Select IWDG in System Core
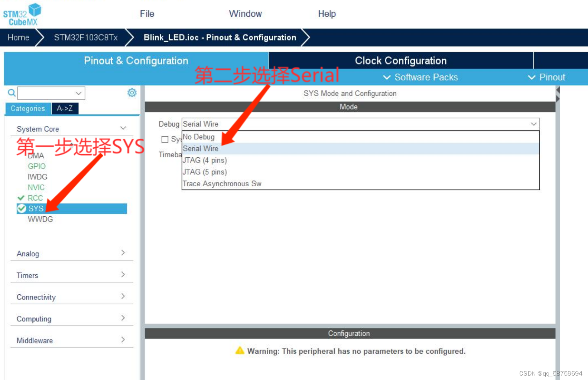This screenshot has height=380, width=588. (38, 177)
